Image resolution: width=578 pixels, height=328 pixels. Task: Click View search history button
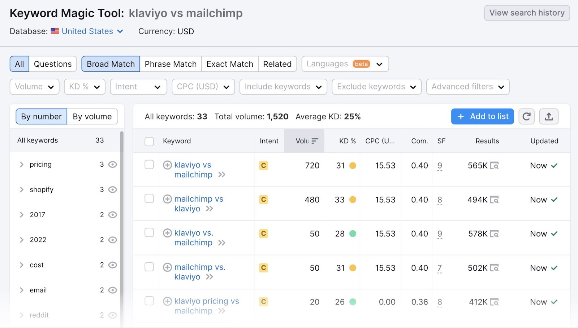pyautogui.click(x=527, y=13)
